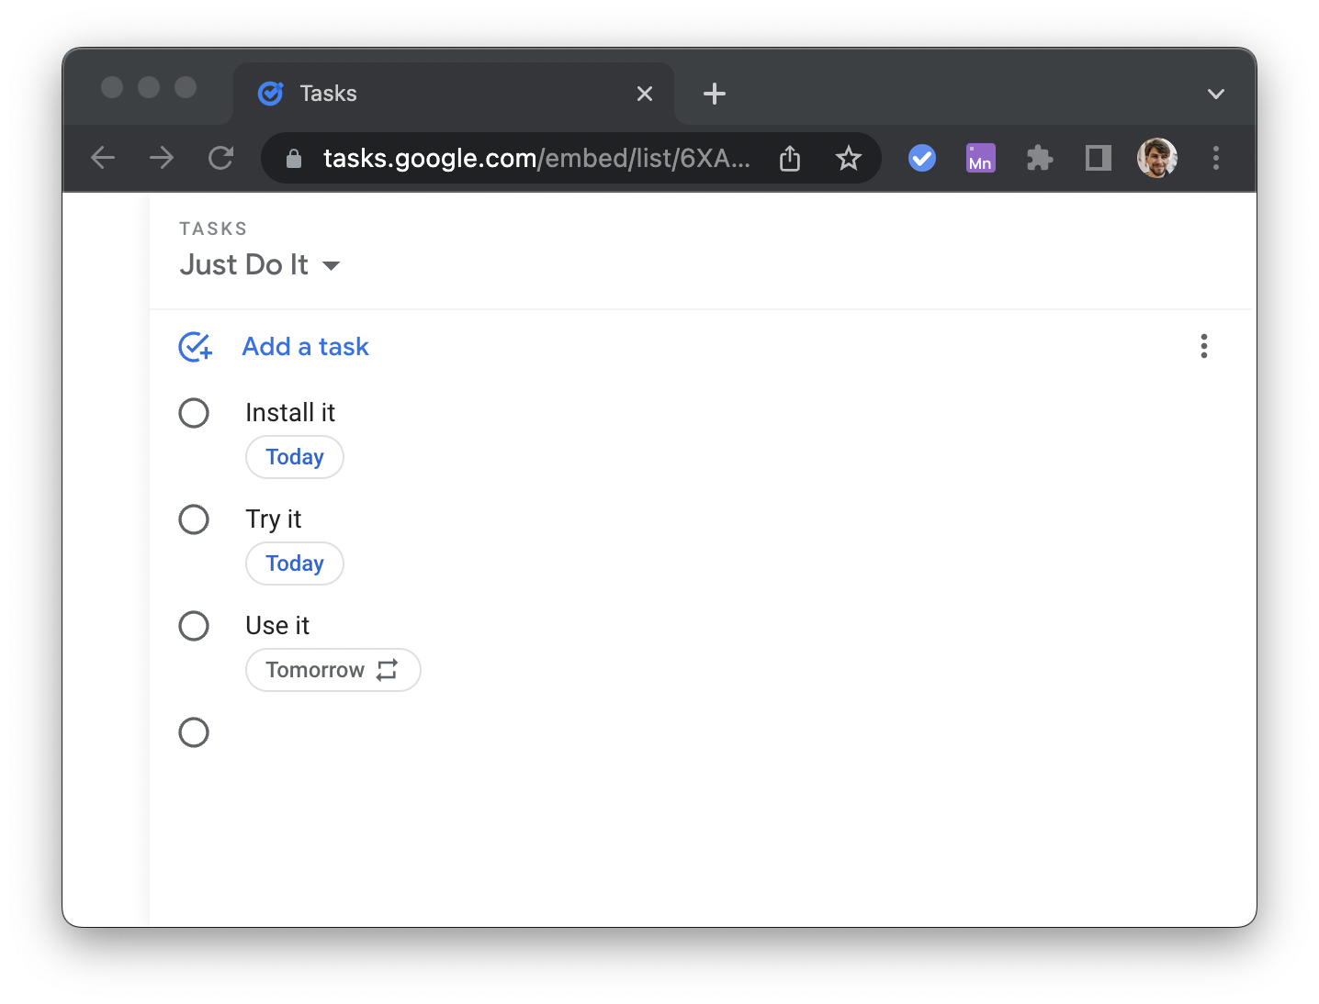Click the Today chip under Install it
1319x1004 pixels.
294,456
